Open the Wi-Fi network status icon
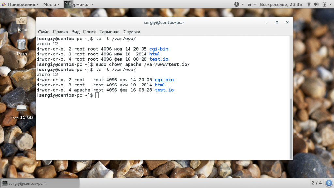 [309, 4]
